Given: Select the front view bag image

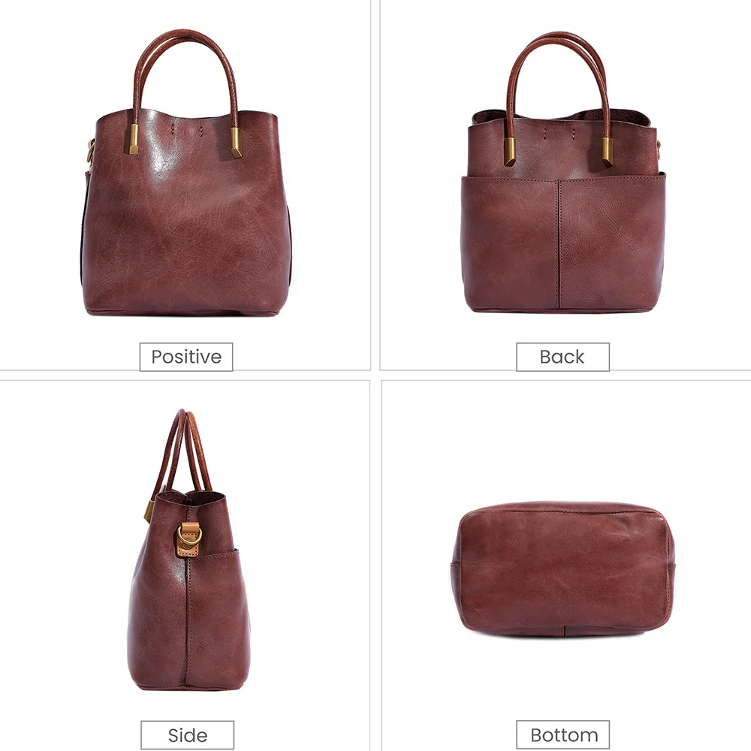Looking at the screenshot, I should [x=185, y=173].
